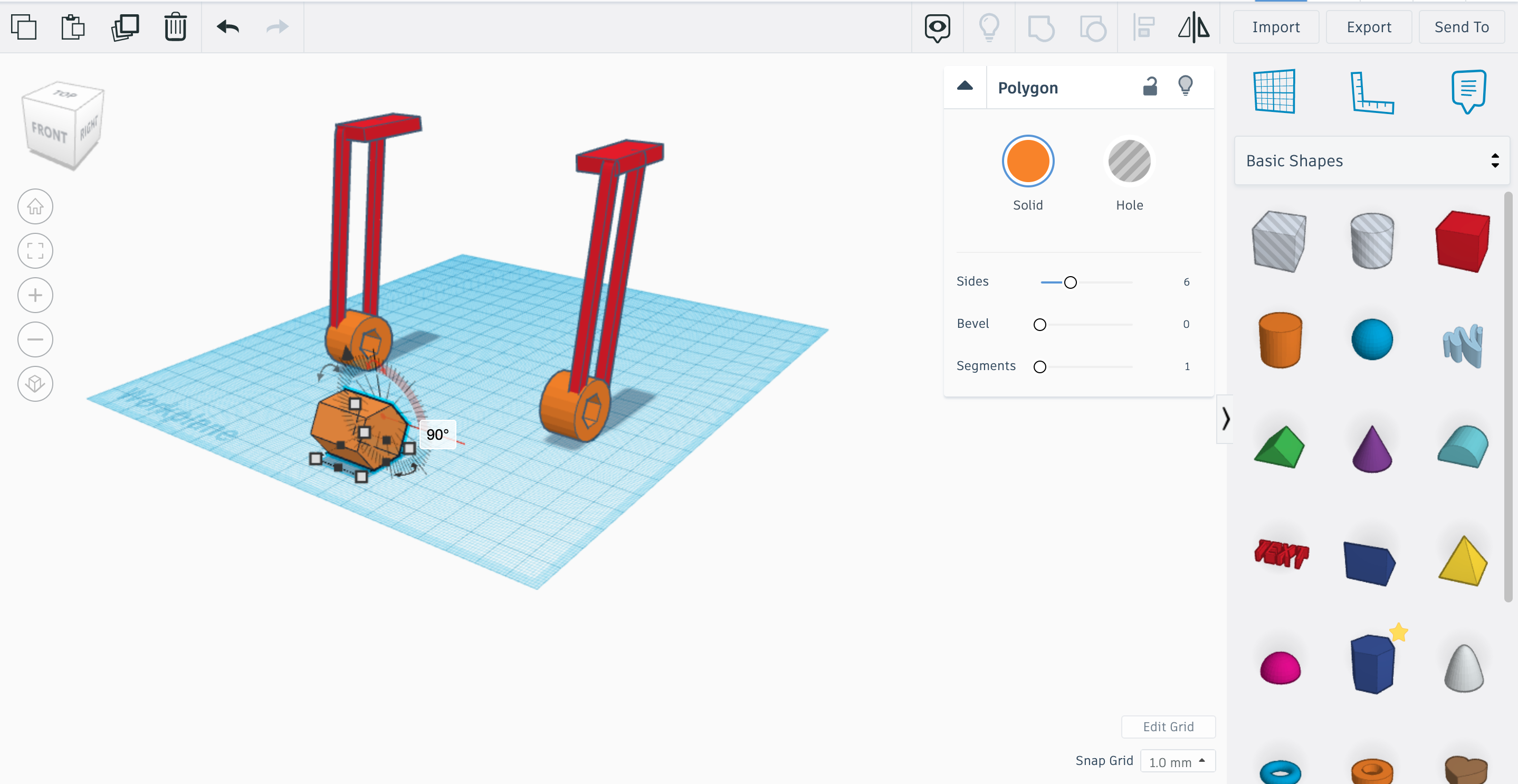
Task: Click the Export button
Action: pos(1368,27)
